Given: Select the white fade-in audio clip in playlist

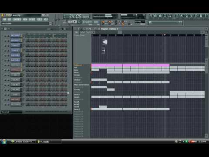Looking at the screenshot, I should tap(104, 42).
